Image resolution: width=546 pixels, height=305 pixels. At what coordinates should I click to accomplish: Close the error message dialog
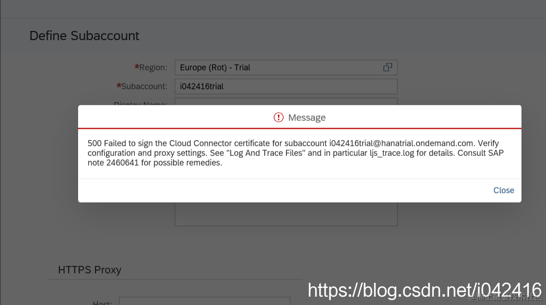[x=504, y=190]
